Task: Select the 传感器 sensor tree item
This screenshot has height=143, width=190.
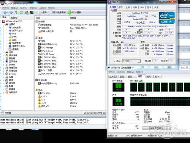Action: (14, 49)
